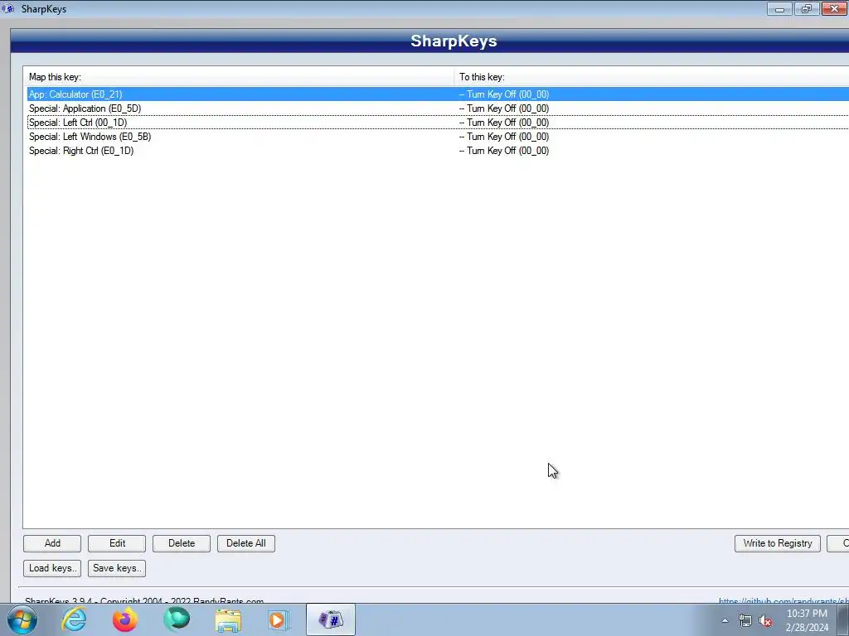Show hidden system tray icons
Image resolution: width=849 pixels, height=636 pixels.
[x=725, y=620]
